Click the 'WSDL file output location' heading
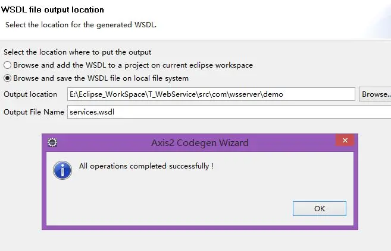 click(52, 9)
